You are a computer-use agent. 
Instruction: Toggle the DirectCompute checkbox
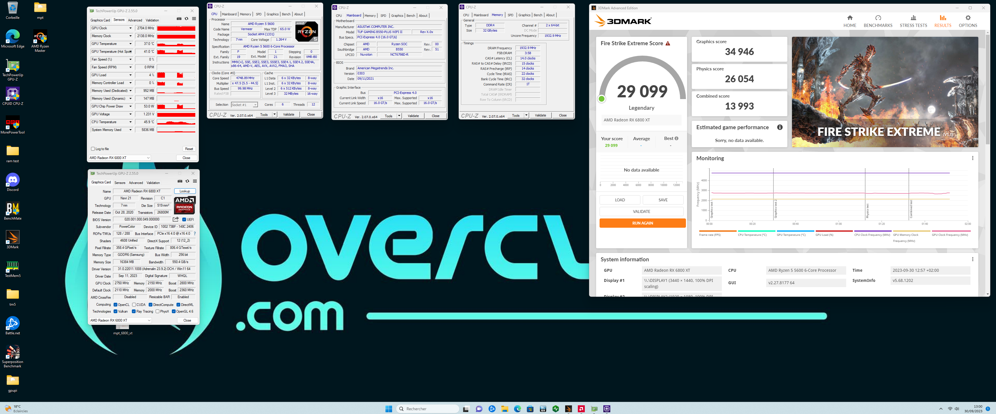click(150, 304)
